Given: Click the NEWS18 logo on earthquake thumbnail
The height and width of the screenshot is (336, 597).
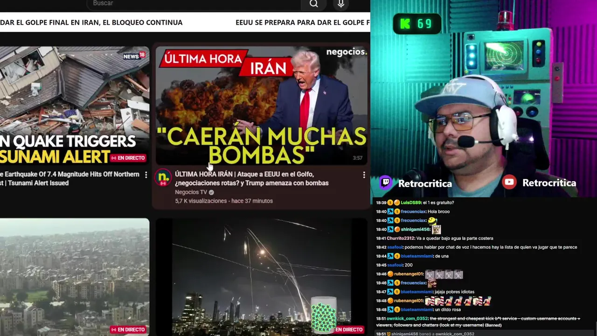Looking at the screenshot, I should point(134,56).
